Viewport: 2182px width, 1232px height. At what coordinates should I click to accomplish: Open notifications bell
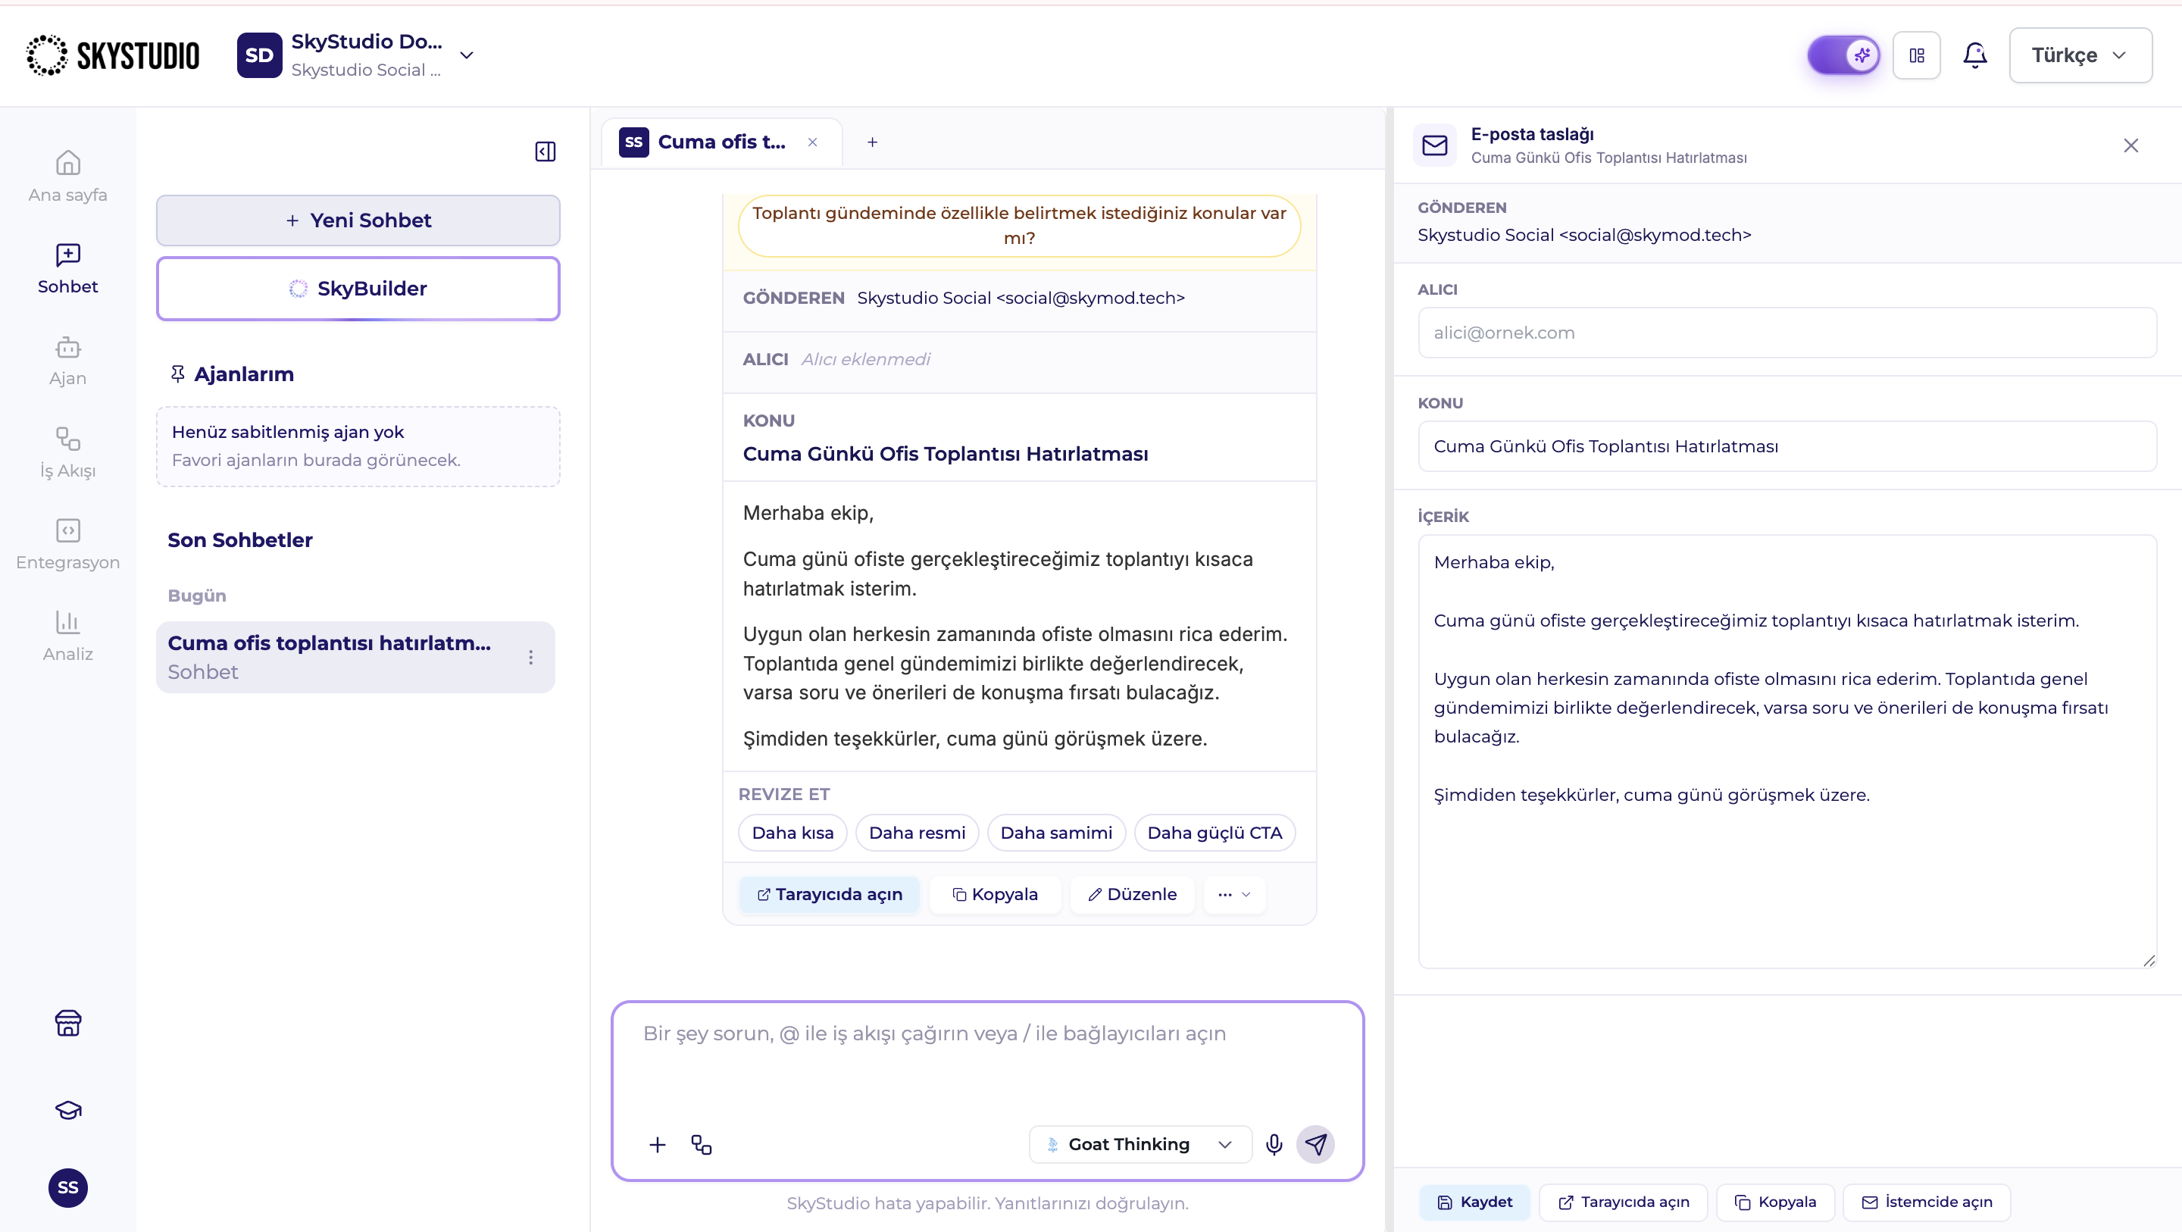point(1974,55)
